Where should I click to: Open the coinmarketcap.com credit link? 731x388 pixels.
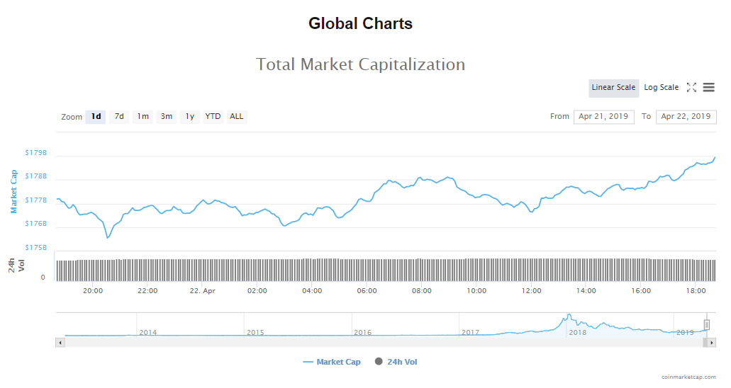(x=687, y=377)
